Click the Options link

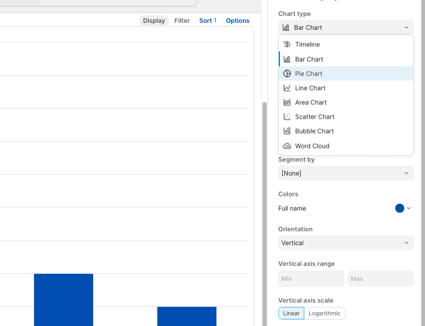coord(237,21)
